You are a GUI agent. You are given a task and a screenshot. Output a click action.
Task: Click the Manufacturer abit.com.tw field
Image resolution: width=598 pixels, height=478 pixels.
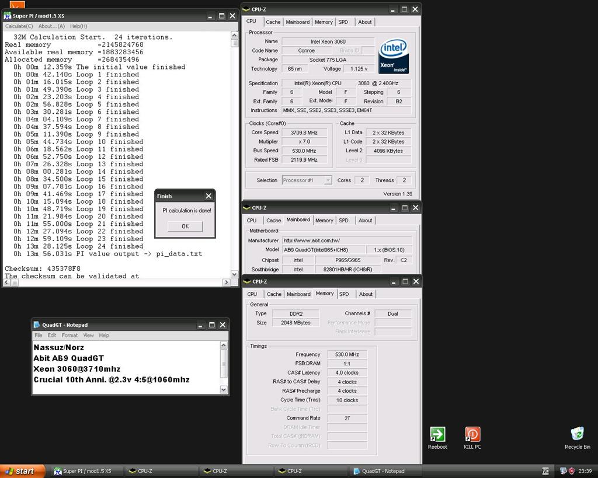347,240
